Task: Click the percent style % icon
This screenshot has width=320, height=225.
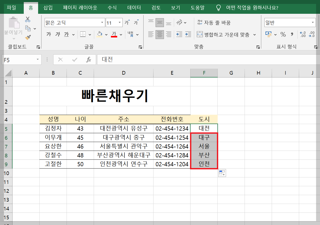Action: (x=283, y=34)
